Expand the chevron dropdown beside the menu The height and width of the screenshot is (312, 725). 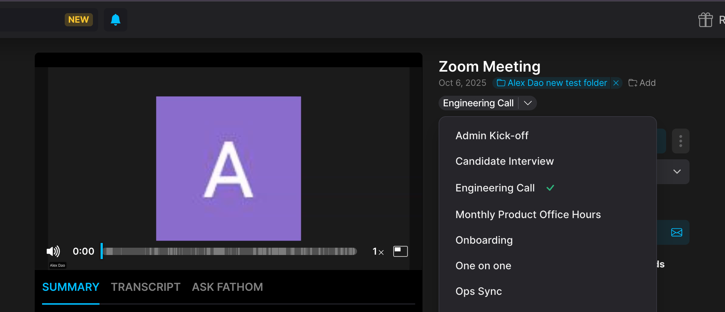pyautogui.click(x=677, y=172)
